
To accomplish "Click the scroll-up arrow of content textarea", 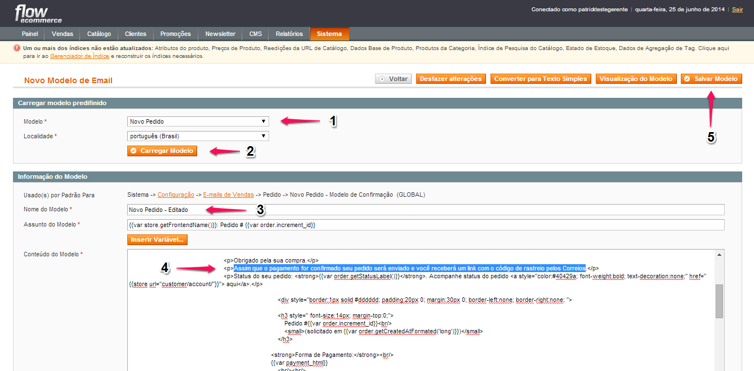I will click(x=719, y=255).
